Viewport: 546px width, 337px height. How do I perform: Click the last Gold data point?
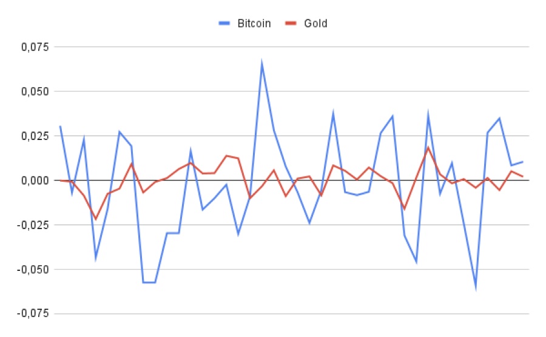click(523, 176)
